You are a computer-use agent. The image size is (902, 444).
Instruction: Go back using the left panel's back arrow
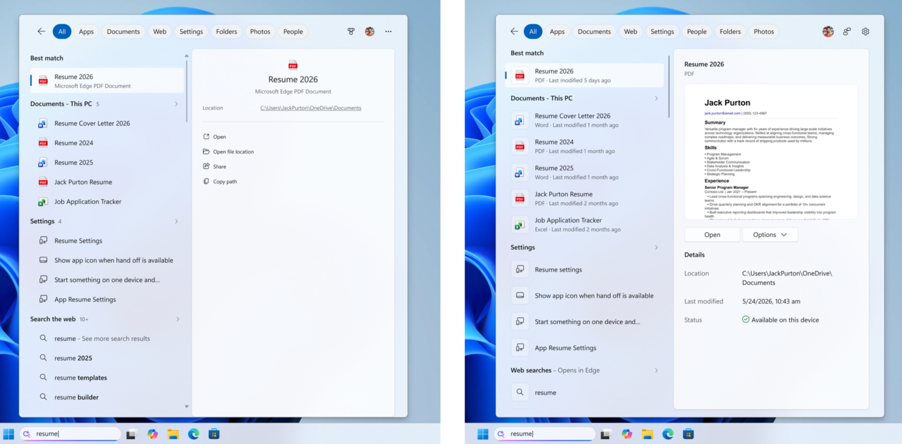point(41,32)
